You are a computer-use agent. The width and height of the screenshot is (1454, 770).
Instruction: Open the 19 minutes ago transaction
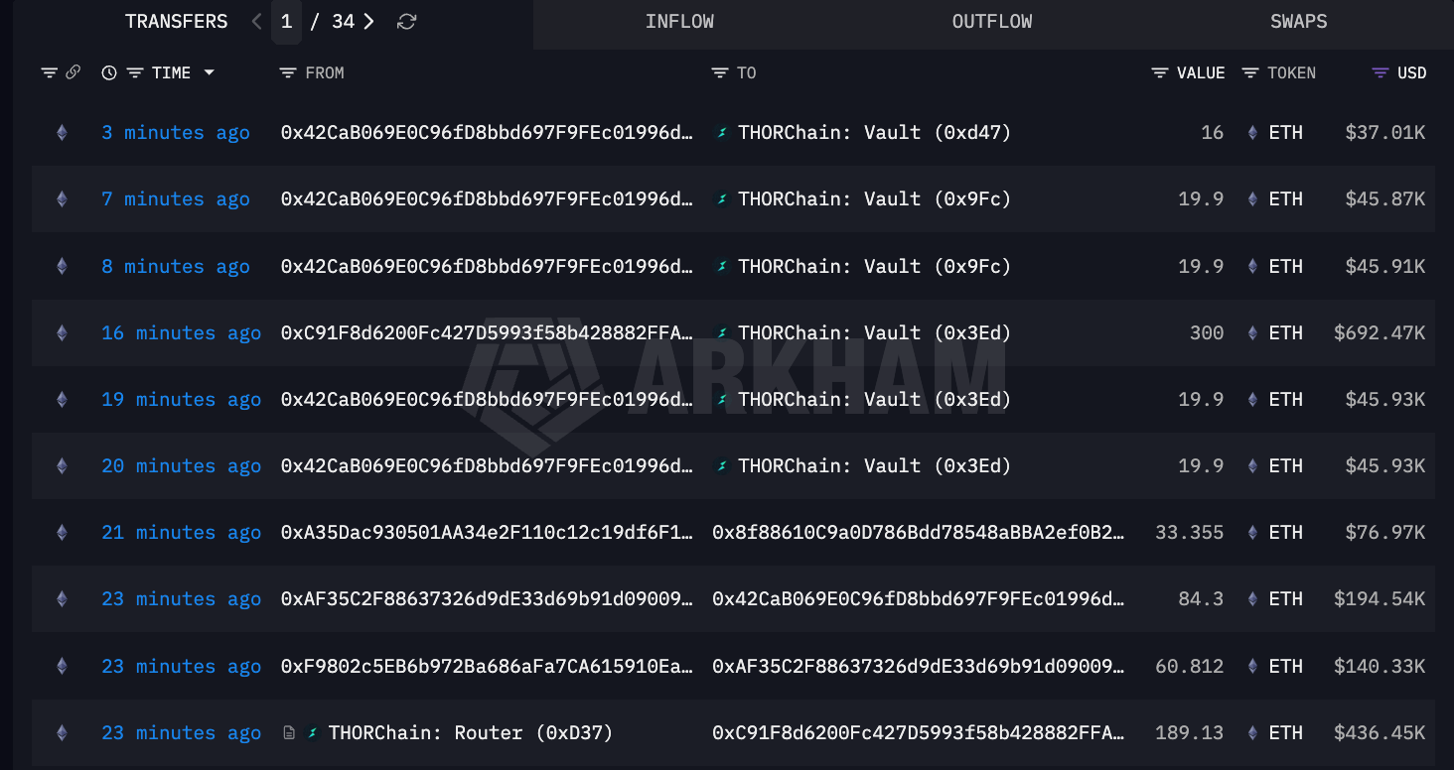coord(181,400)
